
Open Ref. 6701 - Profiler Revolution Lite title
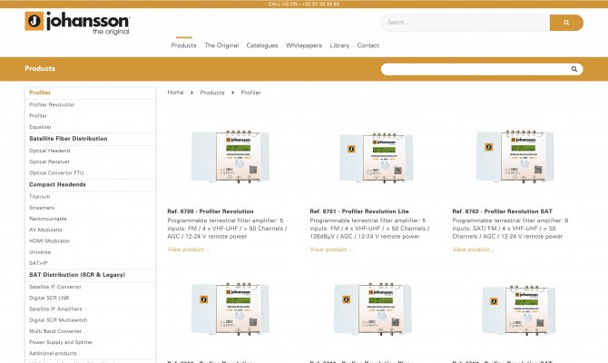[359, 211]
